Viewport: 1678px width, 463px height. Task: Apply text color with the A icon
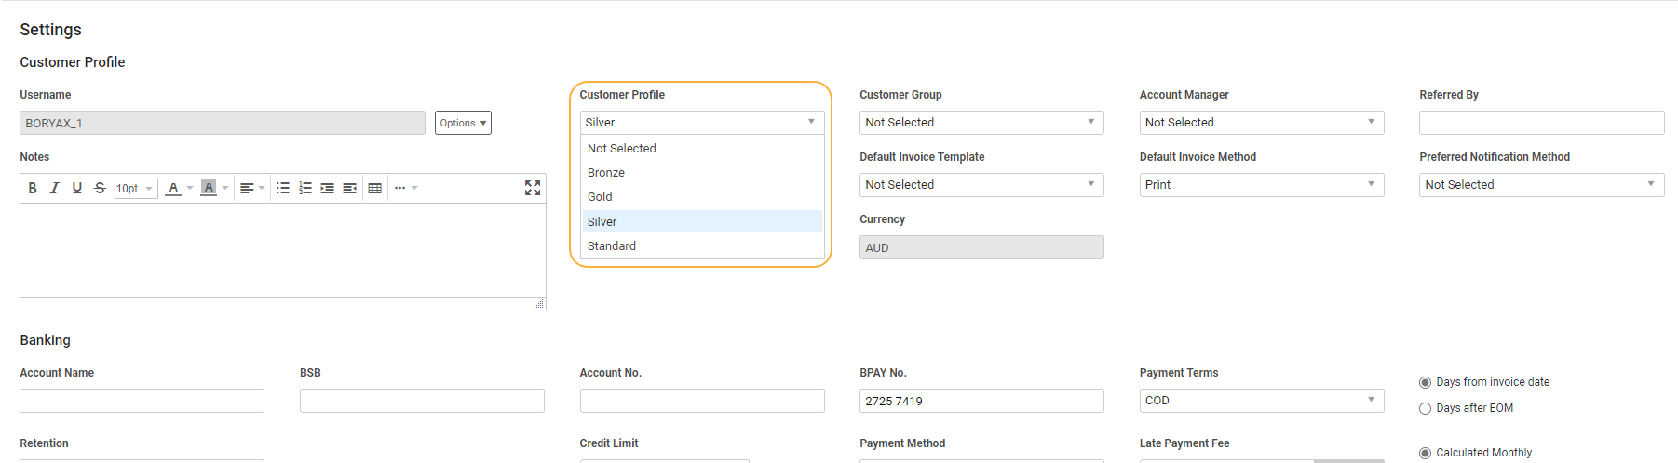(173, 188)
